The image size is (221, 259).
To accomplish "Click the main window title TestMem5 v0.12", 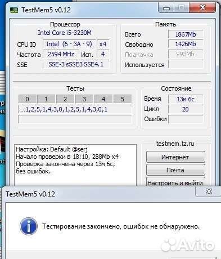I will tap(46, 10).
